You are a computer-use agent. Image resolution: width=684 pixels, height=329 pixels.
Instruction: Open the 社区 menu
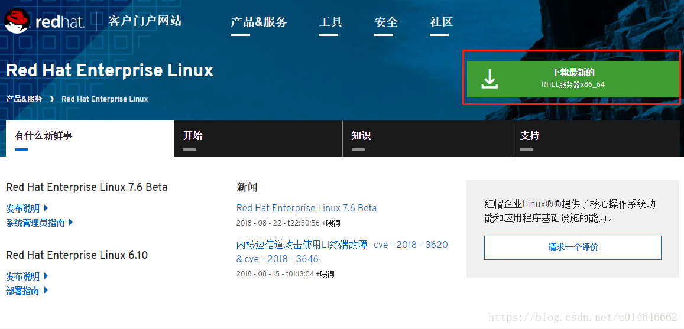click(x=442, y=22)
